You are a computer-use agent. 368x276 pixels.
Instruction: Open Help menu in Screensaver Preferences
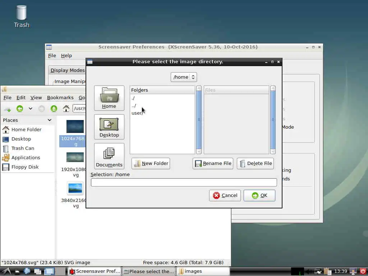66,56
